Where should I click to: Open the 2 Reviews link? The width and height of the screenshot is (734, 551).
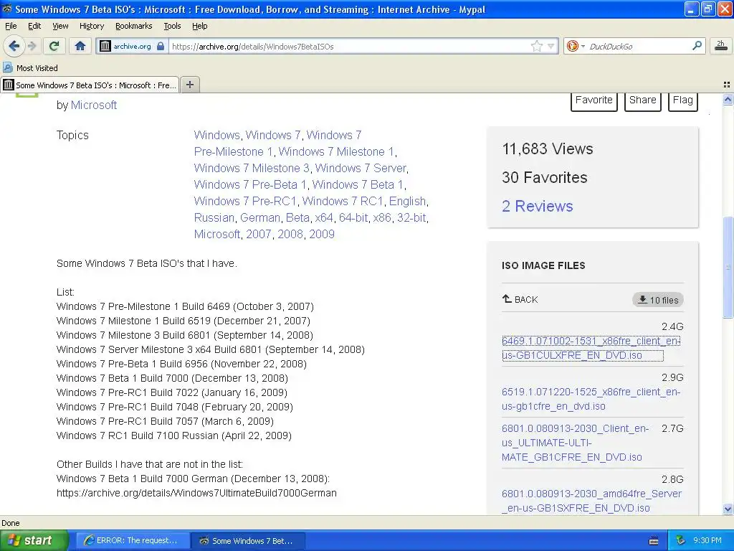538,206
